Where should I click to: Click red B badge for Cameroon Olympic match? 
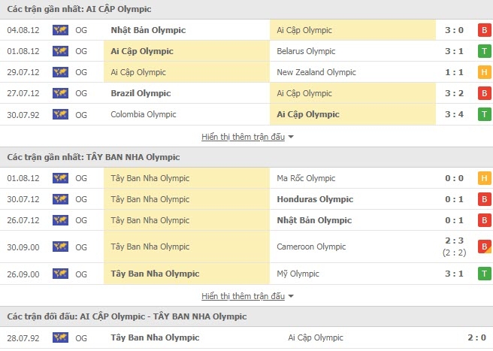click(x=484, y=247)
